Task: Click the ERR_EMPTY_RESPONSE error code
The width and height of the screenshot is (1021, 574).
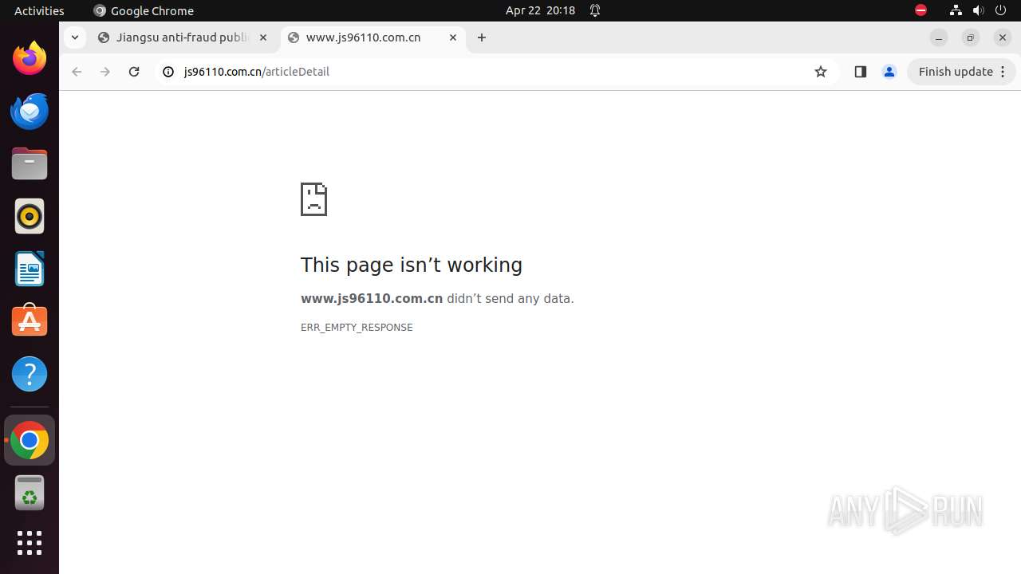Action: click(x=357, y=328)
